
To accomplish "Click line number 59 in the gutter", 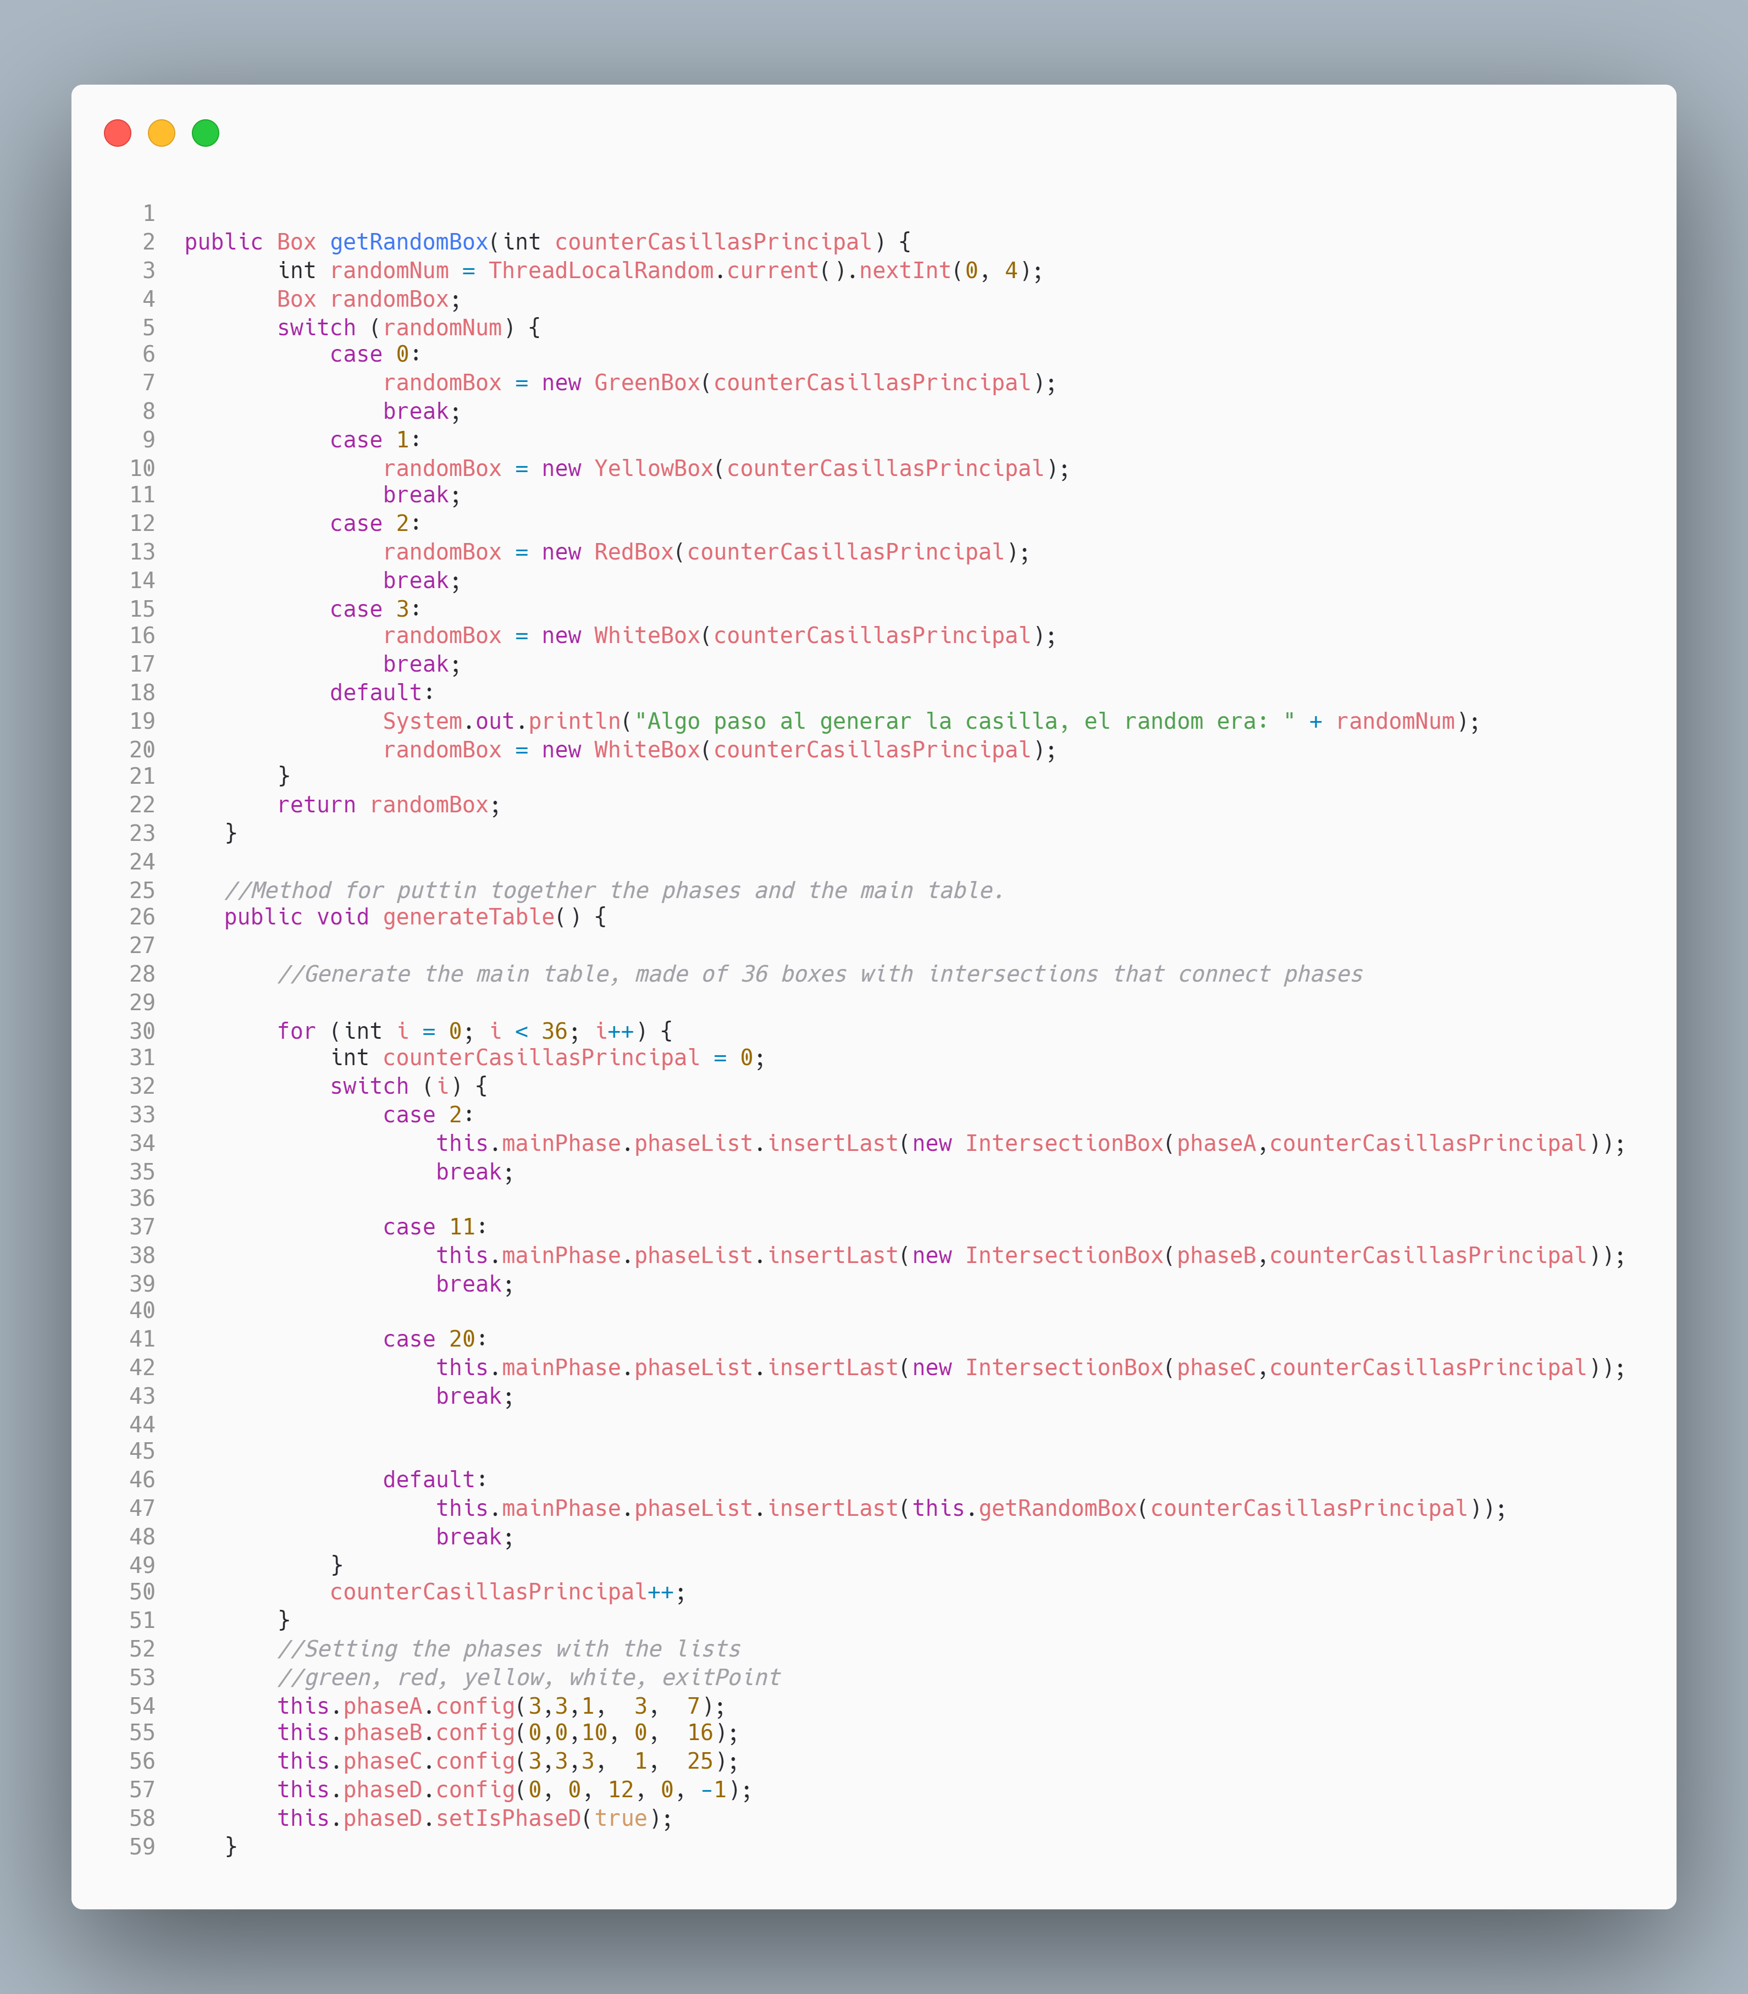I will (142, 1846).
